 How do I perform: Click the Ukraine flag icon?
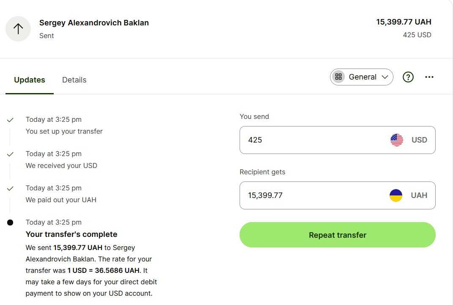coord(396,195)
